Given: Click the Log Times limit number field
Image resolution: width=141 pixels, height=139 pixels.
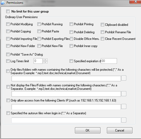Looking at the screenshot, I should tap(38, 61).
